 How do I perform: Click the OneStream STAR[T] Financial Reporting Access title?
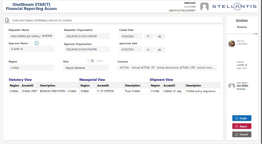click(31, 7)
